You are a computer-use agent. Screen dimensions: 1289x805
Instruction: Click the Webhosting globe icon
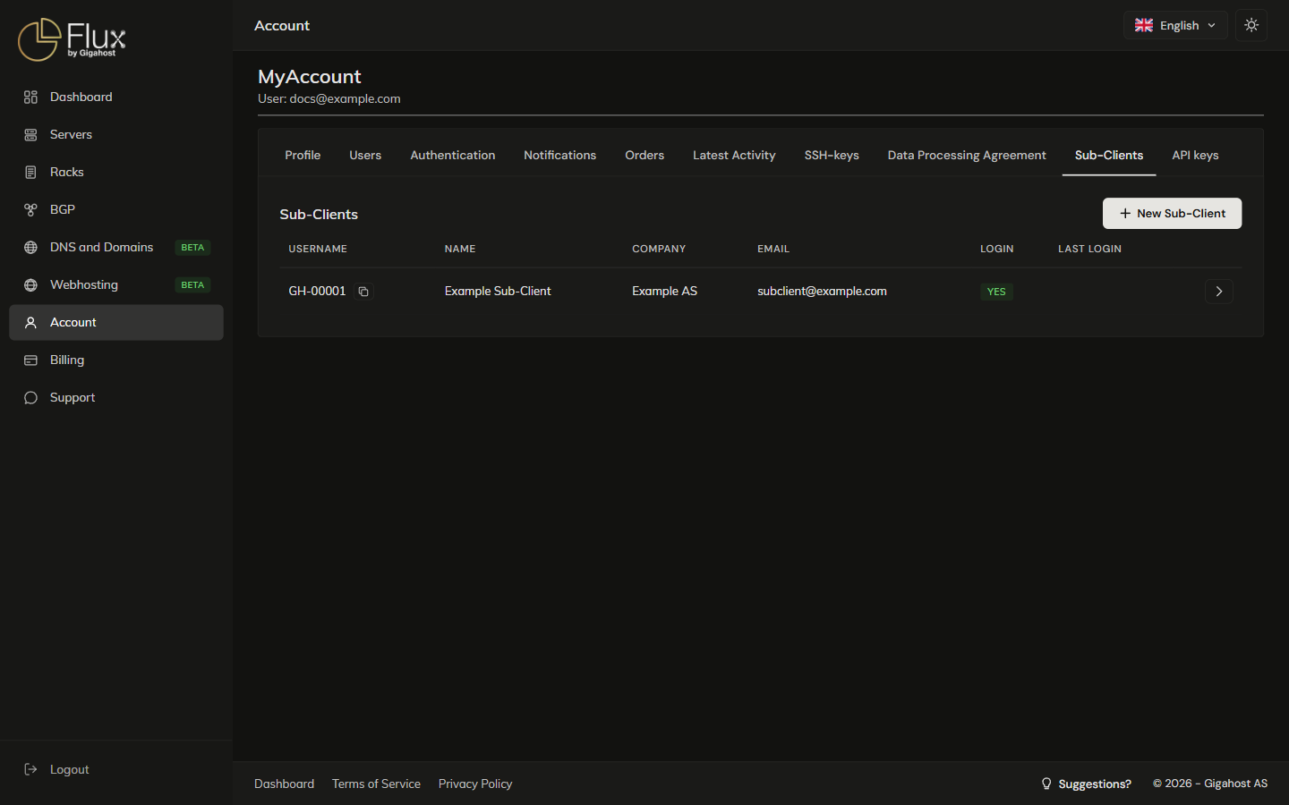pos(30,285)
